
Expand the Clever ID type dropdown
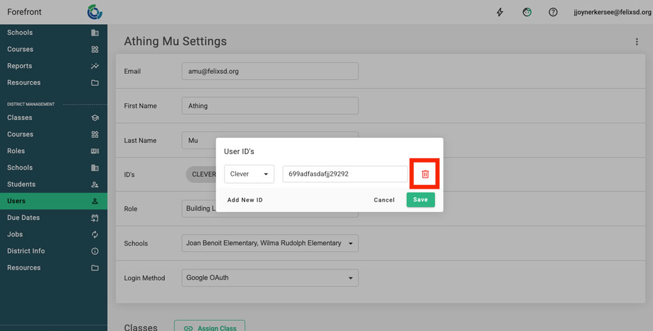pyautogui.click(x=249, y=174)
